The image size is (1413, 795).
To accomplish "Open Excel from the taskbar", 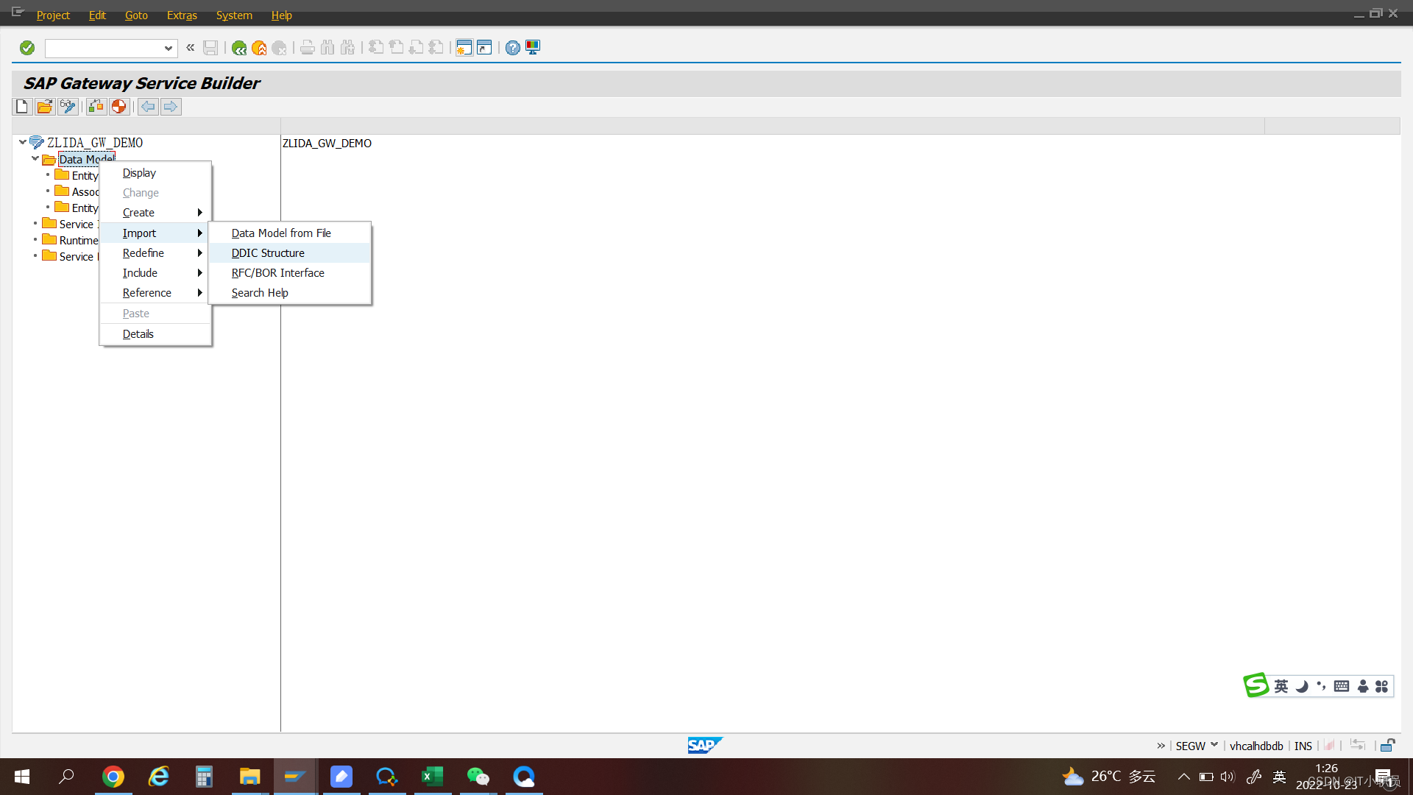I will pyautogui.click(x=433, y=777).
